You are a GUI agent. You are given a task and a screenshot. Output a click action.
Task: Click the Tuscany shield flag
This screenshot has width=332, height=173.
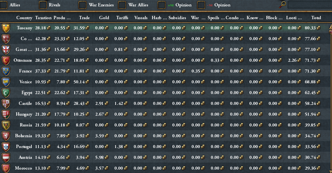(6, 28)
